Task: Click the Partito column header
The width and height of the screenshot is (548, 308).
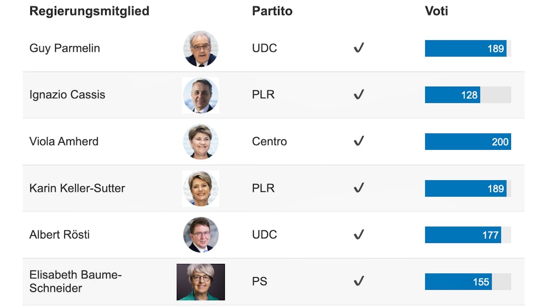Action: pyautogui.click(x=272, y=11)
